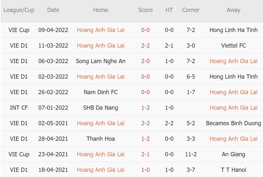263x177 pixels.
Task: Click the Date column header
Action: 53,10
